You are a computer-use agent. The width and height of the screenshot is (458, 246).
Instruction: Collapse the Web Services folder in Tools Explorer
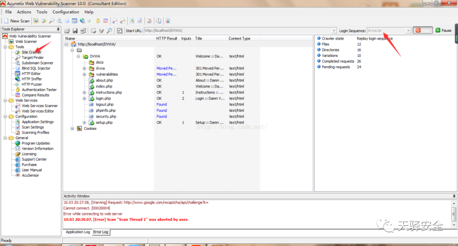[5, 100]
